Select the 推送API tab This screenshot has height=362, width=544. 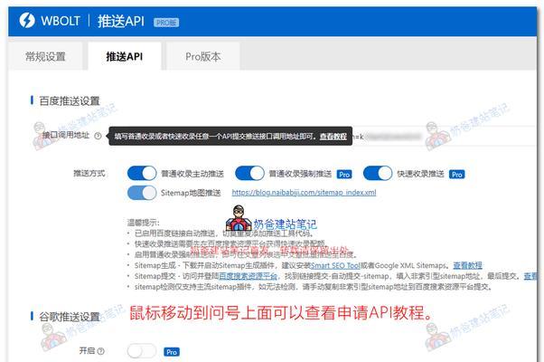pos(124,57)
